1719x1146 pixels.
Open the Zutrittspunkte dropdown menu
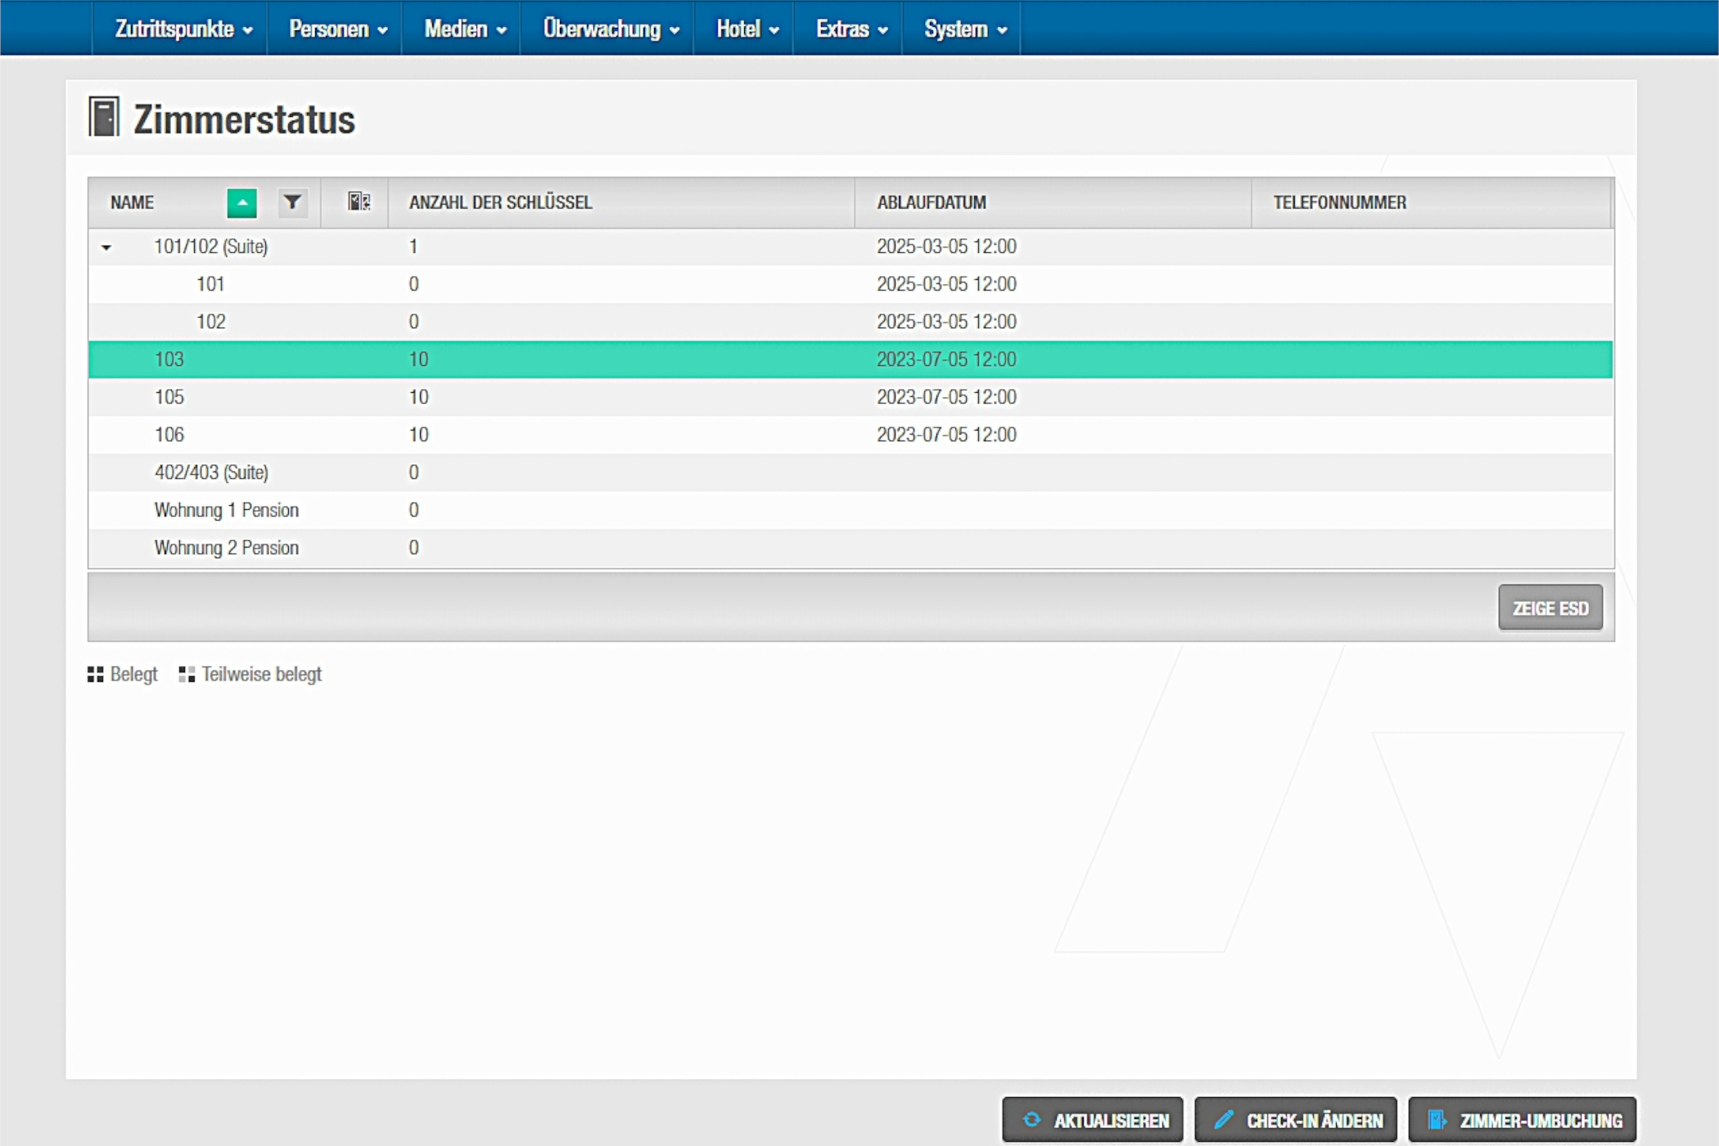(183, 29)
